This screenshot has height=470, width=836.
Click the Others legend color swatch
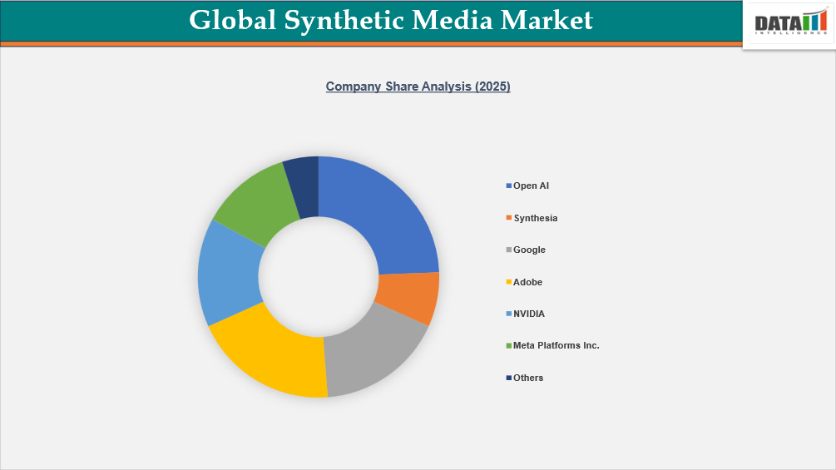[508, 378]
